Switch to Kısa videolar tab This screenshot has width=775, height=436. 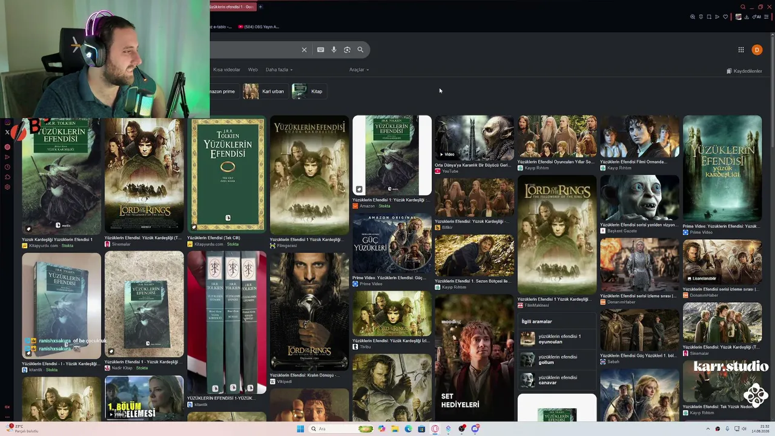click(226, 70)
